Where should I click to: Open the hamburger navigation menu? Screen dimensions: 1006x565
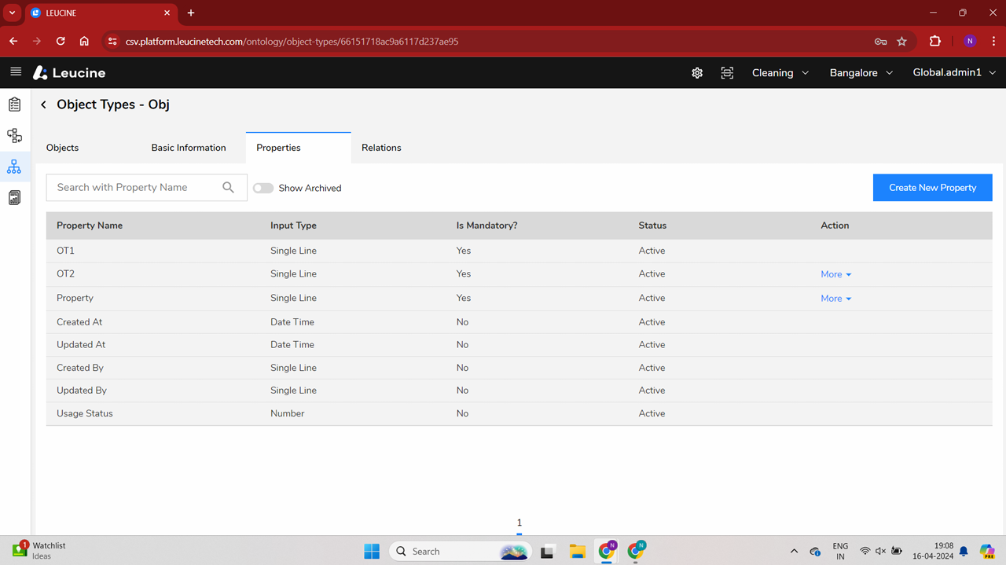16,72
